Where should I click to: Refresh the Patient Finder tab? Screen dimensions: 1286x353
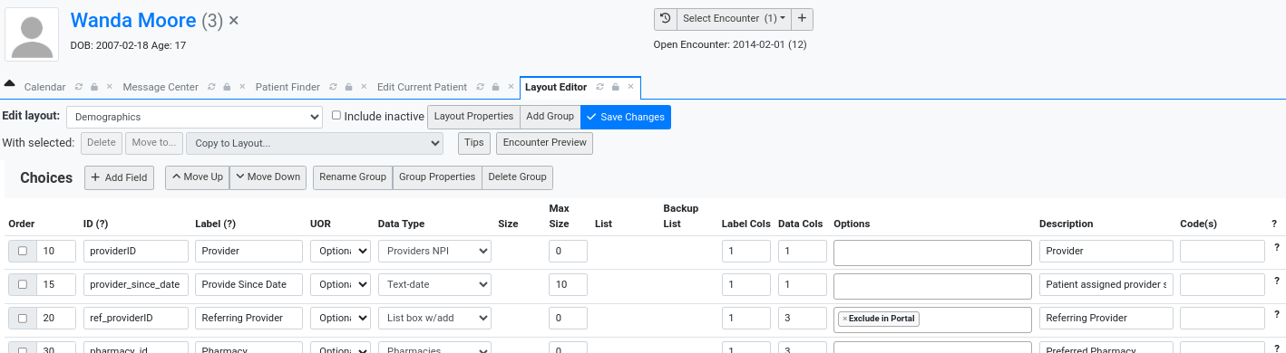[x=334, y=88]
